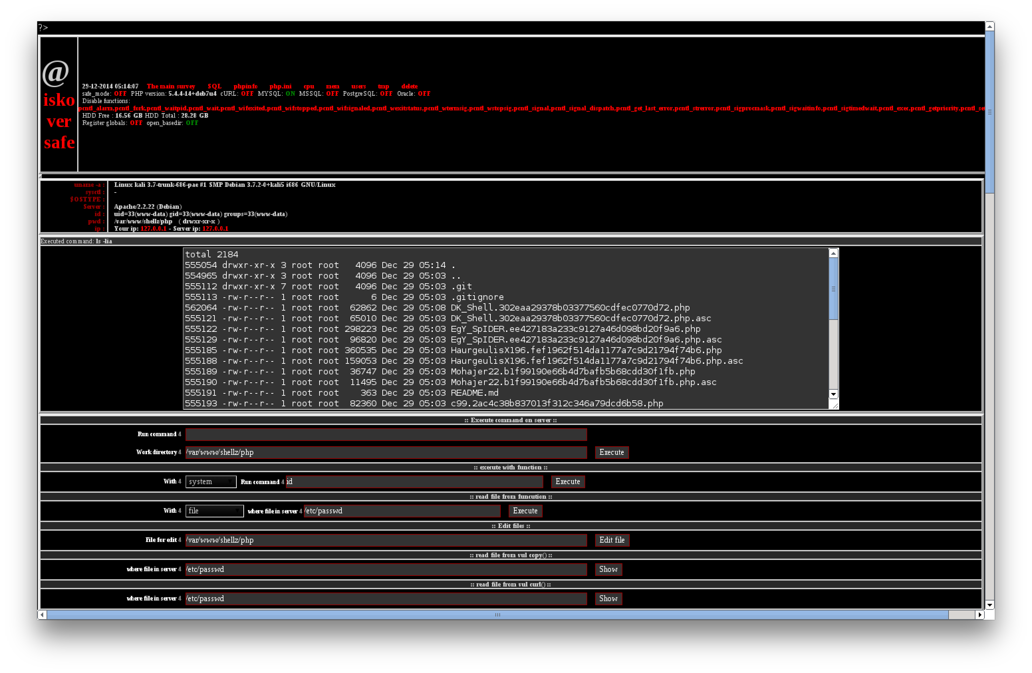Screen dimensions: 1032x673
Task: Open 'The main survey' link
Action: [171, 86]
